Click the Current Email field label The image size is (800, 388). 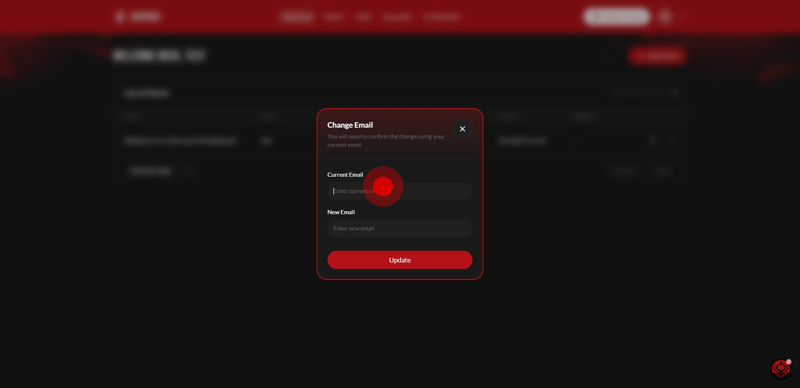(x=345, y=175)
